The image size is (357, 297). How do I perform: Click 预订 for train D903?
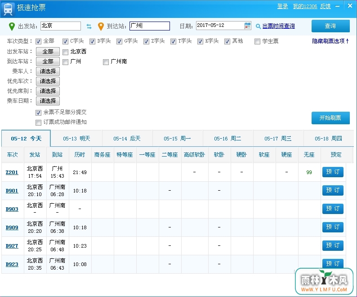pos(333,209)
